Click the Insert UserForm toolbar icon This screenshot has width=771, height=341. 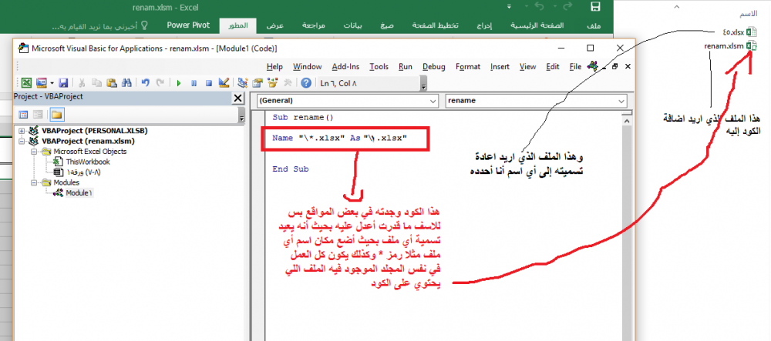tap(41, 83)
